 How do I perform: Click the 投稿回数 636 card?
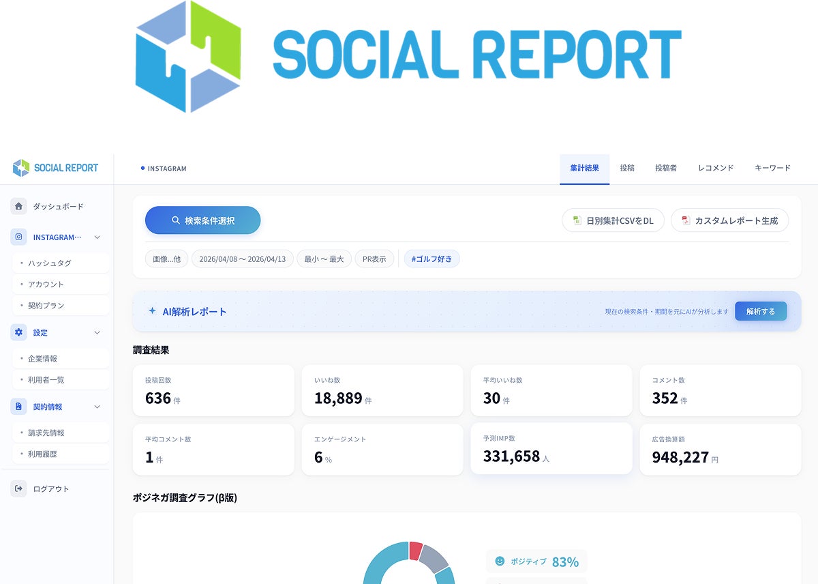[x=213, y=390]
